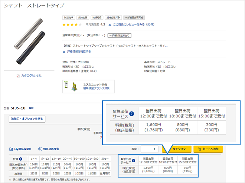Click the 通常単価(税別) row header in price table

[x=18, y=166]
